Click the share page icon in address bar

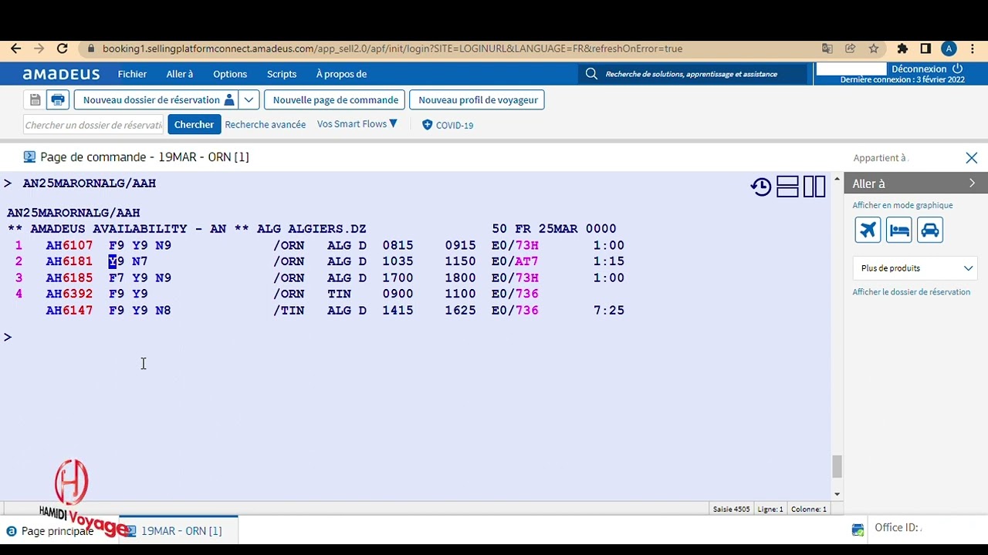(851, 49)
